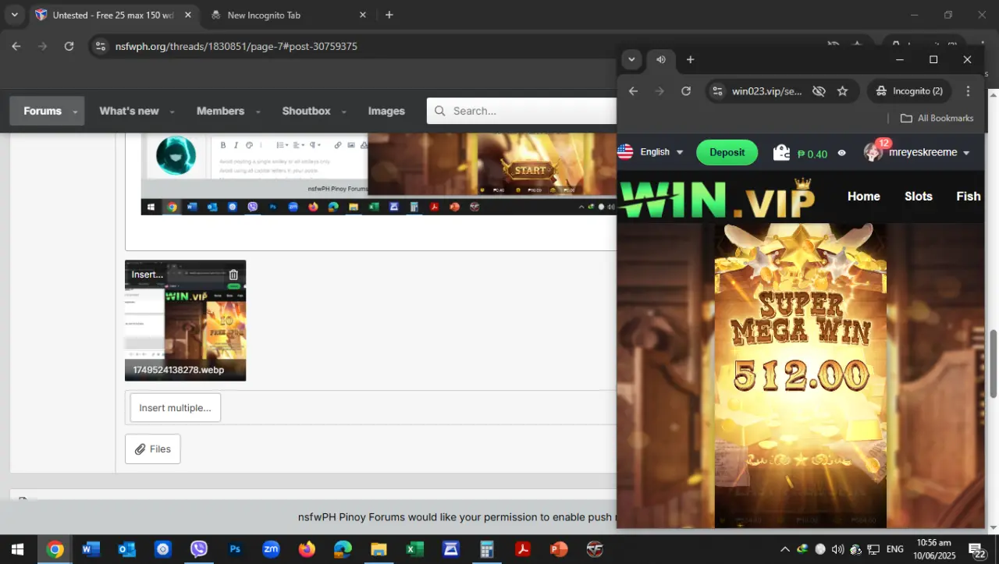
Task: Open a new tab in the forum window
Action: 389,15
